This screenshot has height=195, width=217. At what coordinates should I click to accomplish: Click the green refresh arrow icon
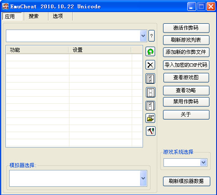coord(150,52)
